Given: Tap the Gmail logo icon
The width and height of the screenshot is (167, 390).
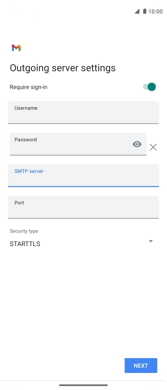Looking at the screenshot, I should click(x=16, y=48).
